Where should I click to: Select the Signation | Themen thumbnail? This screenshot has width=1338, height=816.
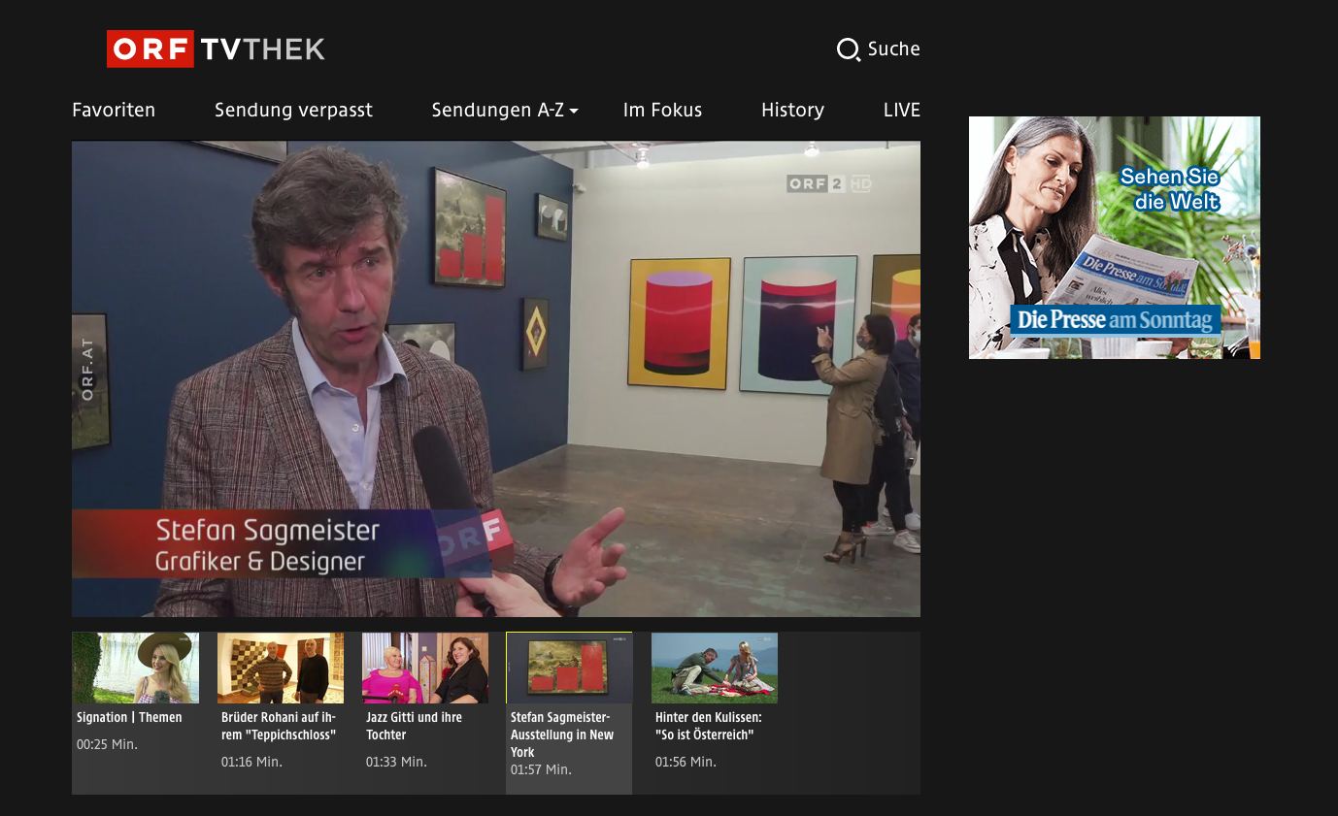(x=135, y=668)
